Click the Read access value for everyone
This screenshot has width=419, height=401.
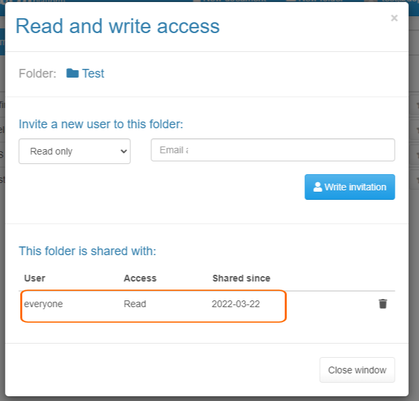pos(135,304)
